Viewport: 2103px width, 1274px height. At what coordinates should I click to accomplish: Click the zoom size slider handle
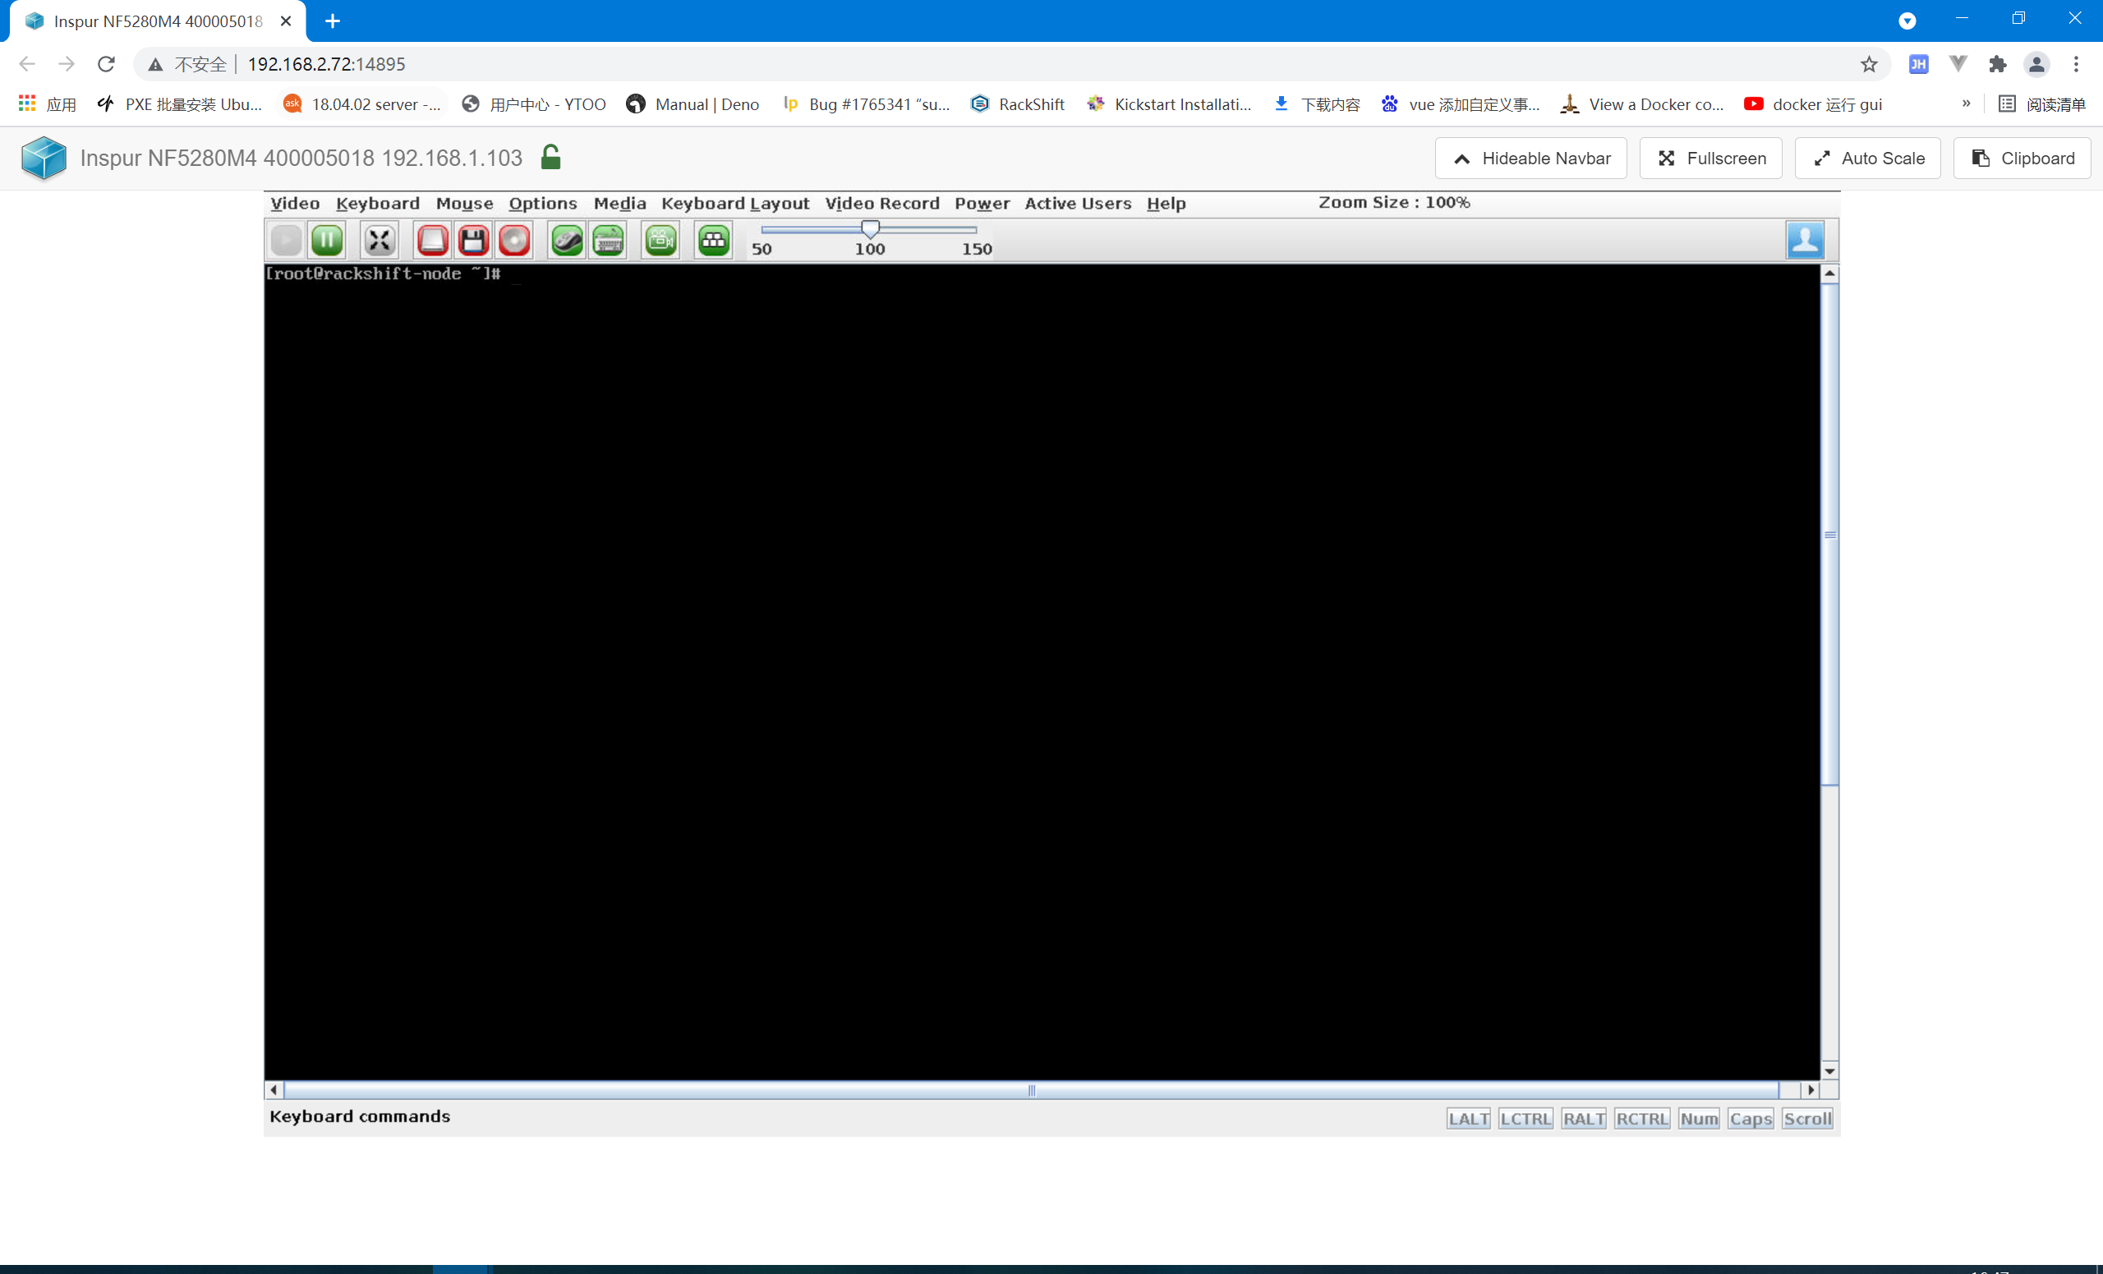tap(870, 228)
